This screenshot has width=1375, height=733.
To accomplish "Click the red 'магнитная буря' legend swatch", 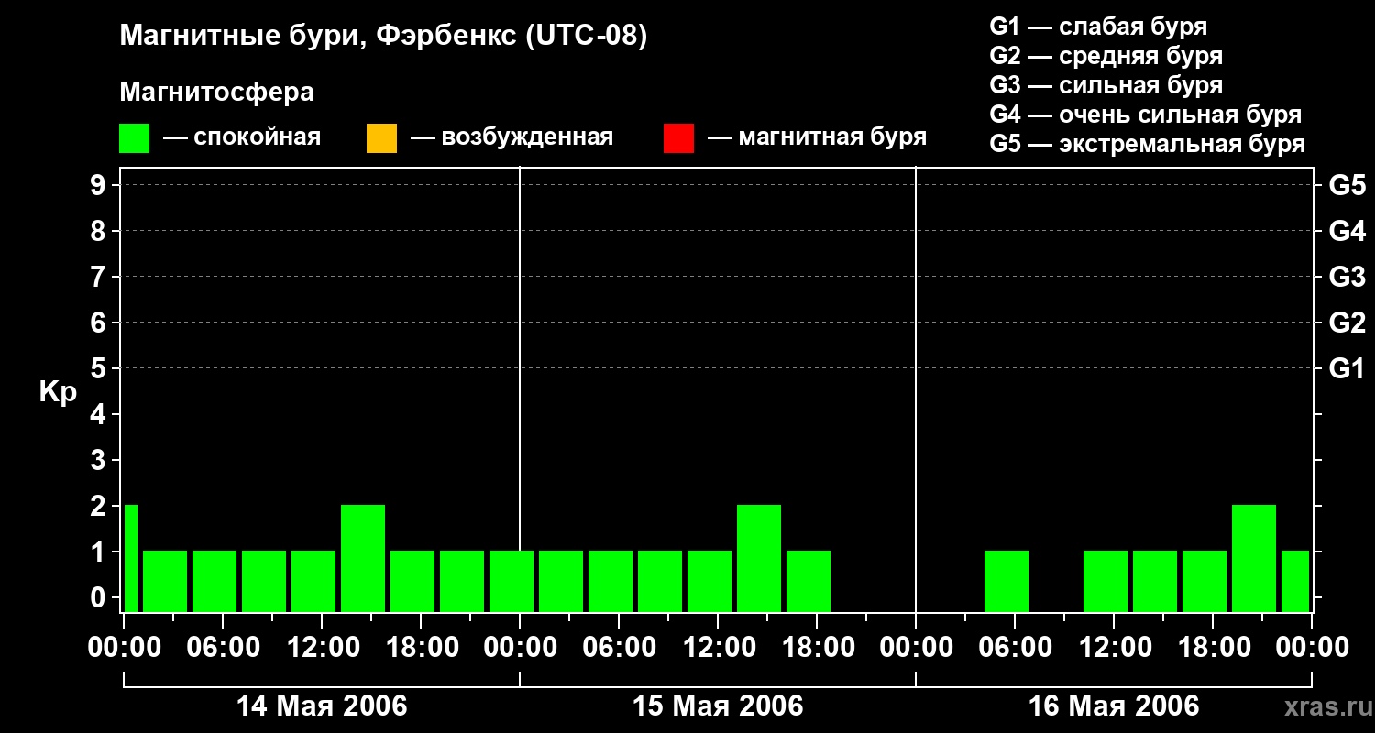I will [678, 138].
